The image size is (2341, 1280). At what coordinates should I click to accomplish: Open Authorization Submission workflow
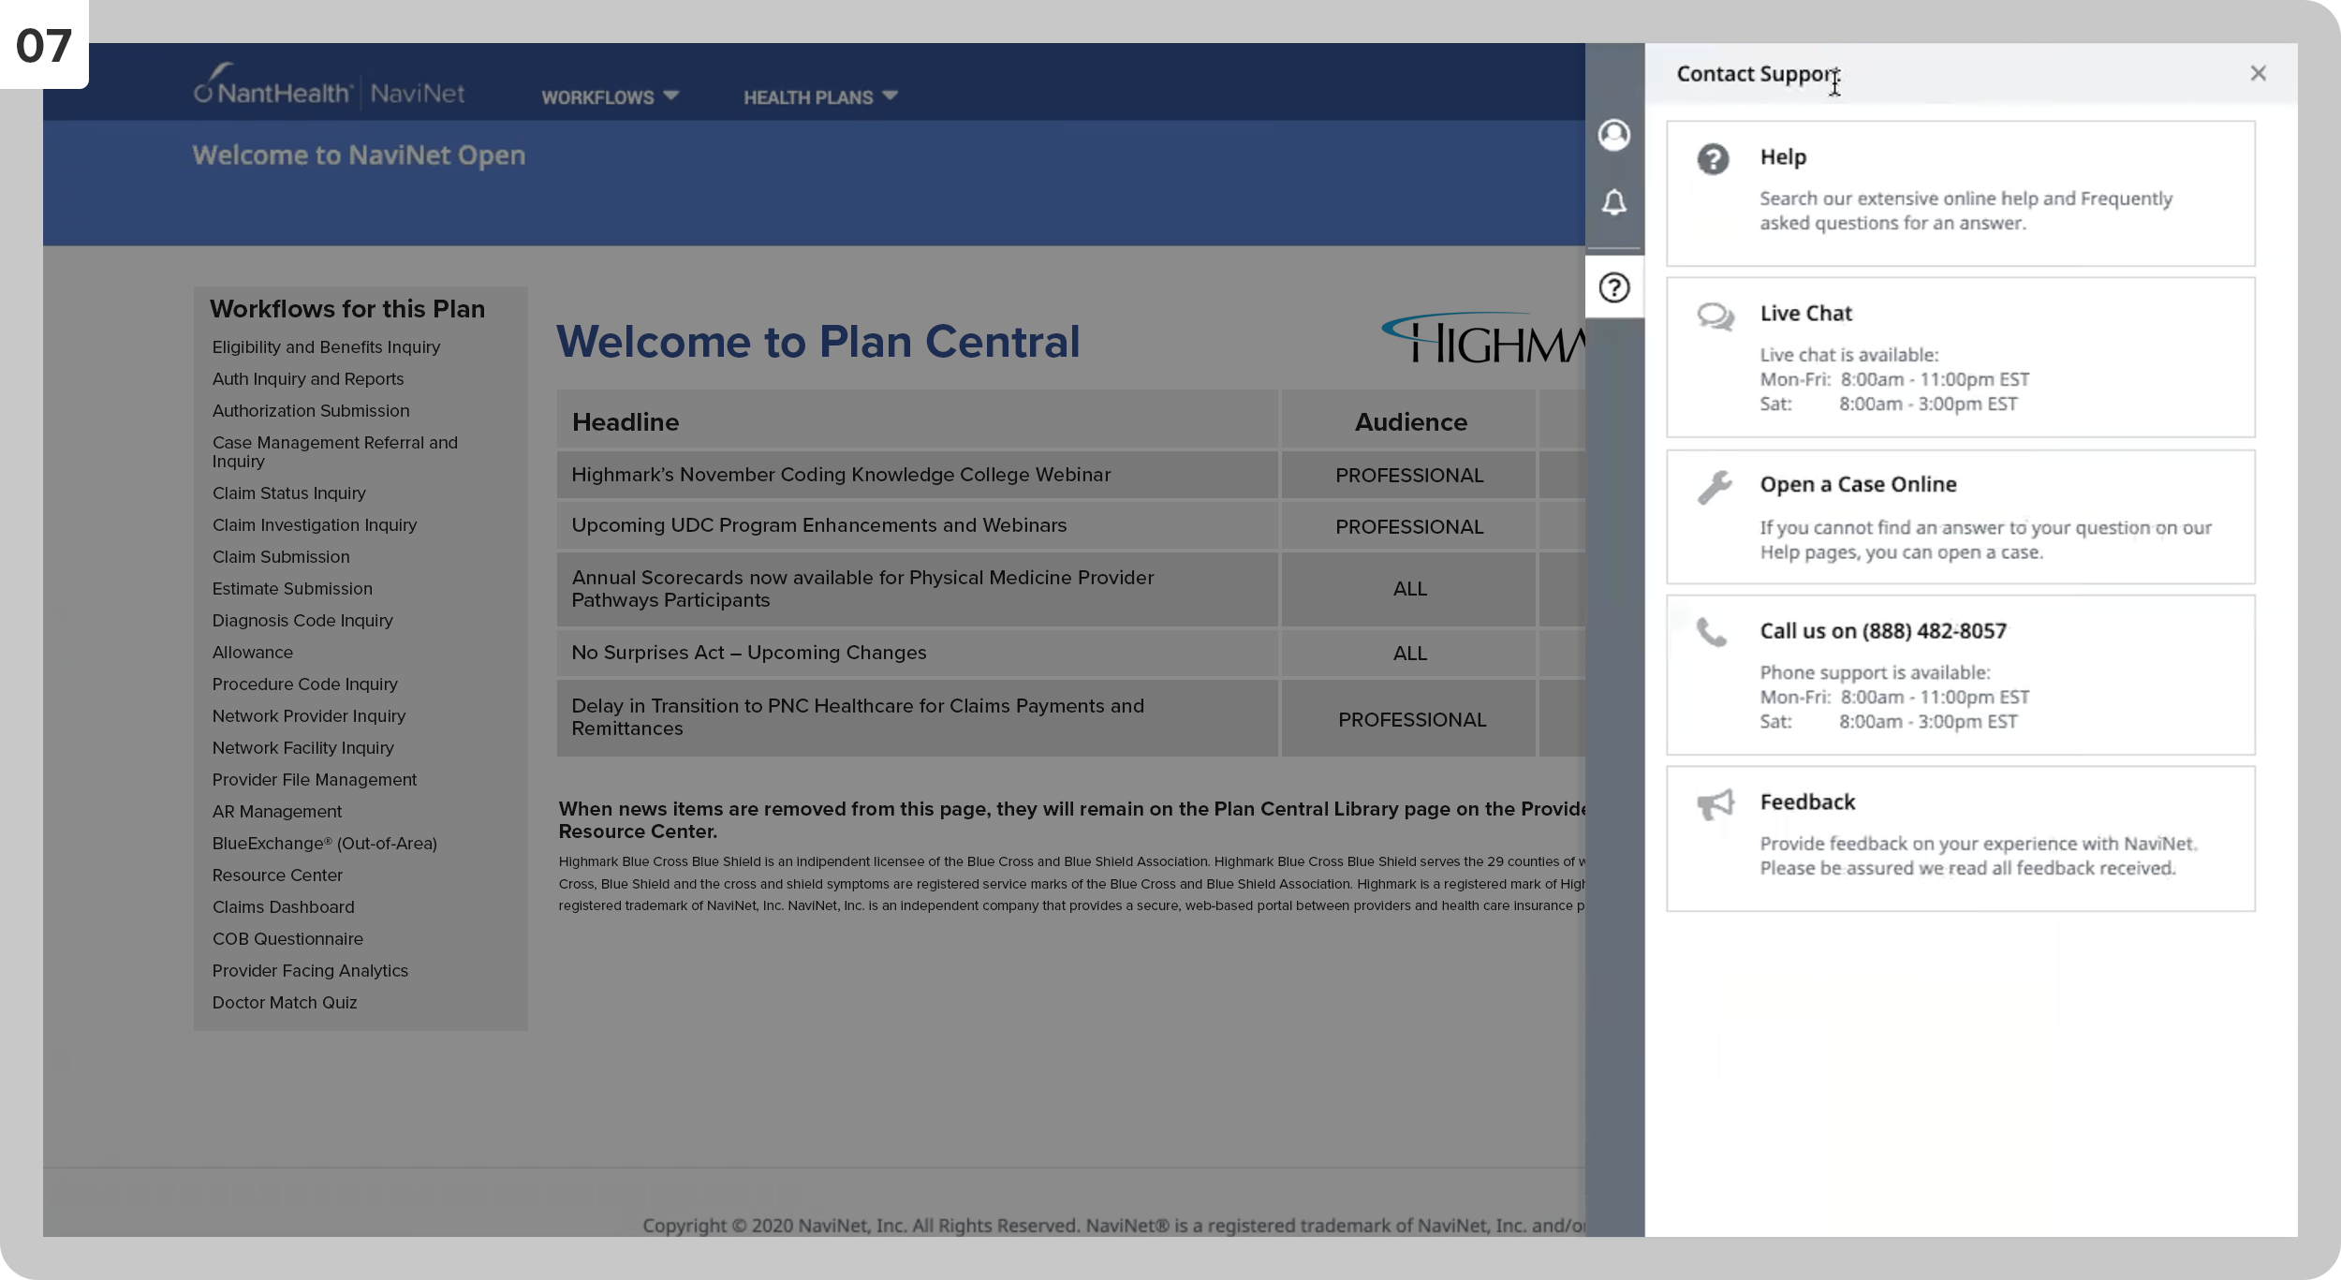pos(311,410)
